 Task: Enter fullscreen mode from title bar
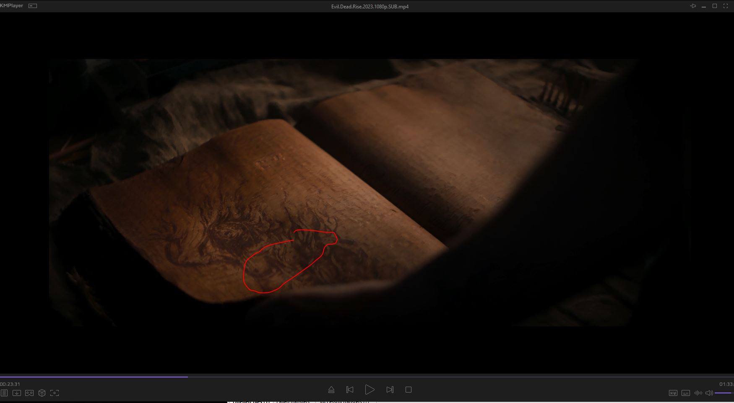726,6
